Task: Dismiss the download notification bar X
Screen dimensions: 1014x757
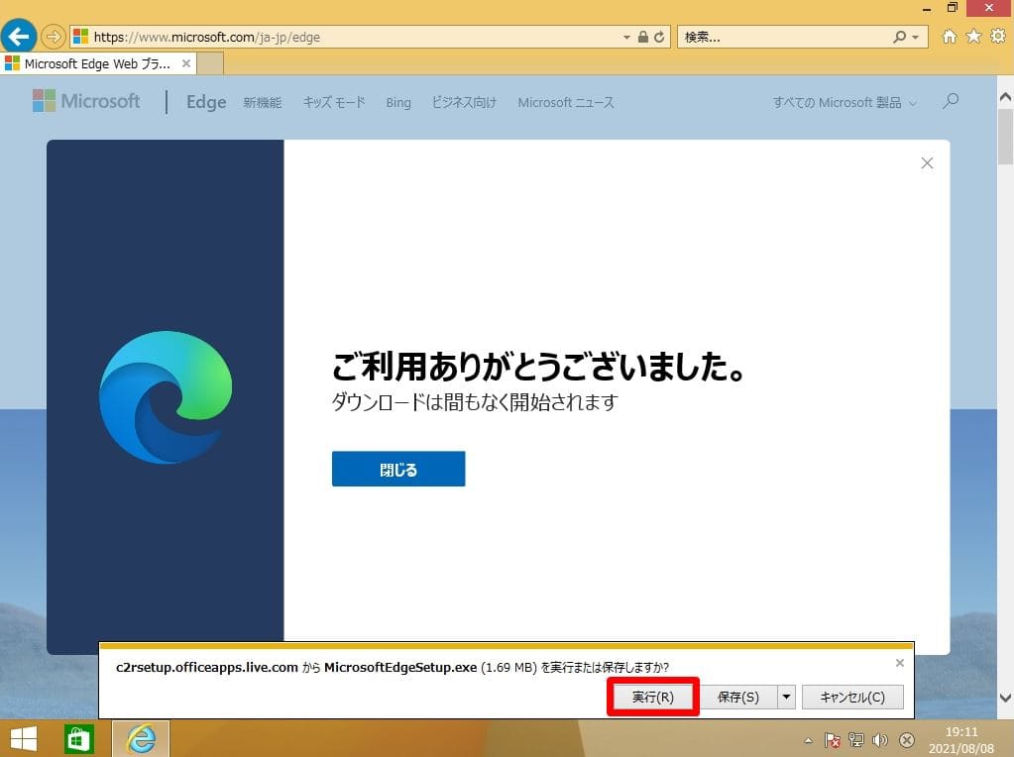Action: click(900, 663)
